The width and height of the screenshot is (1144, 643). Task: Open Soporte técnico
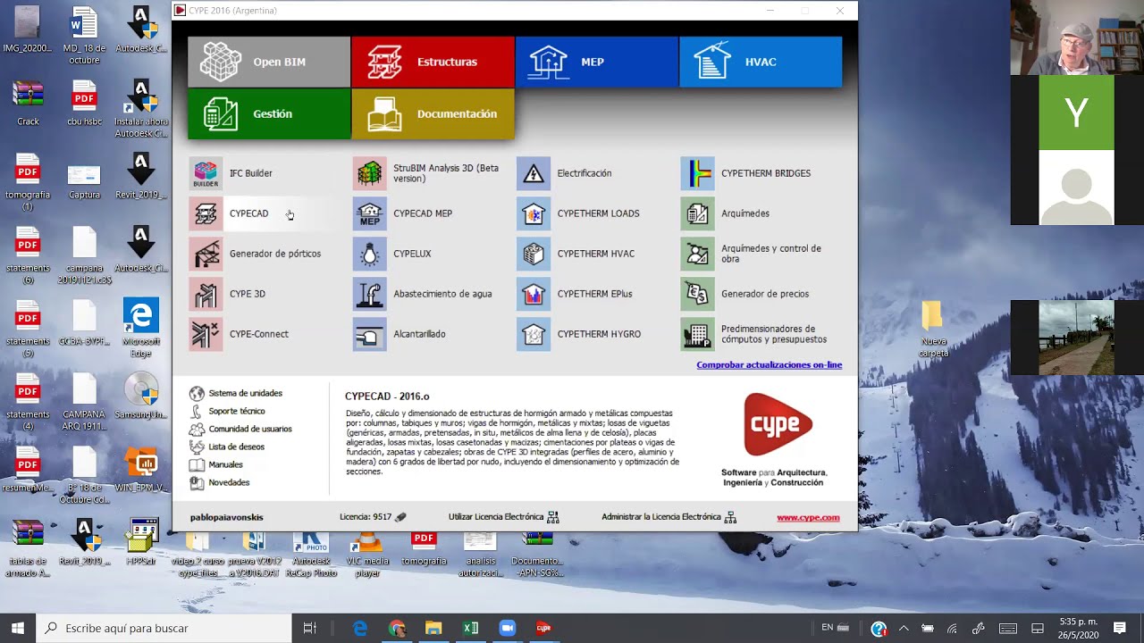tap(227, 411)
